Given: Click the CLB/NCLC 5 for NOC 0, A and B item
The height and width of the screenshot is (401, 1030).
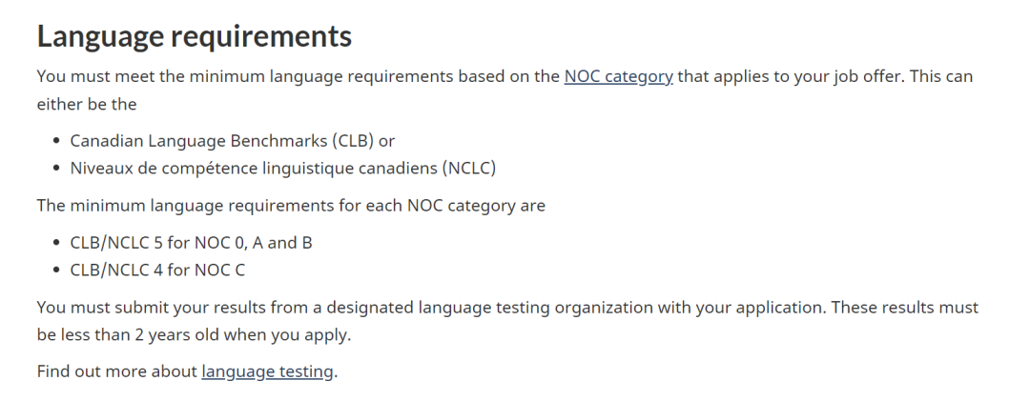Looking at the screenshot, I should (191, 243).
